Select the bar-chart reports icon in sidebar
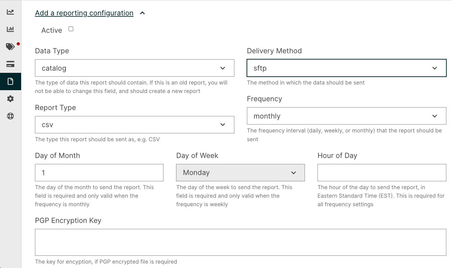452x268 pixels. (10, 29)
